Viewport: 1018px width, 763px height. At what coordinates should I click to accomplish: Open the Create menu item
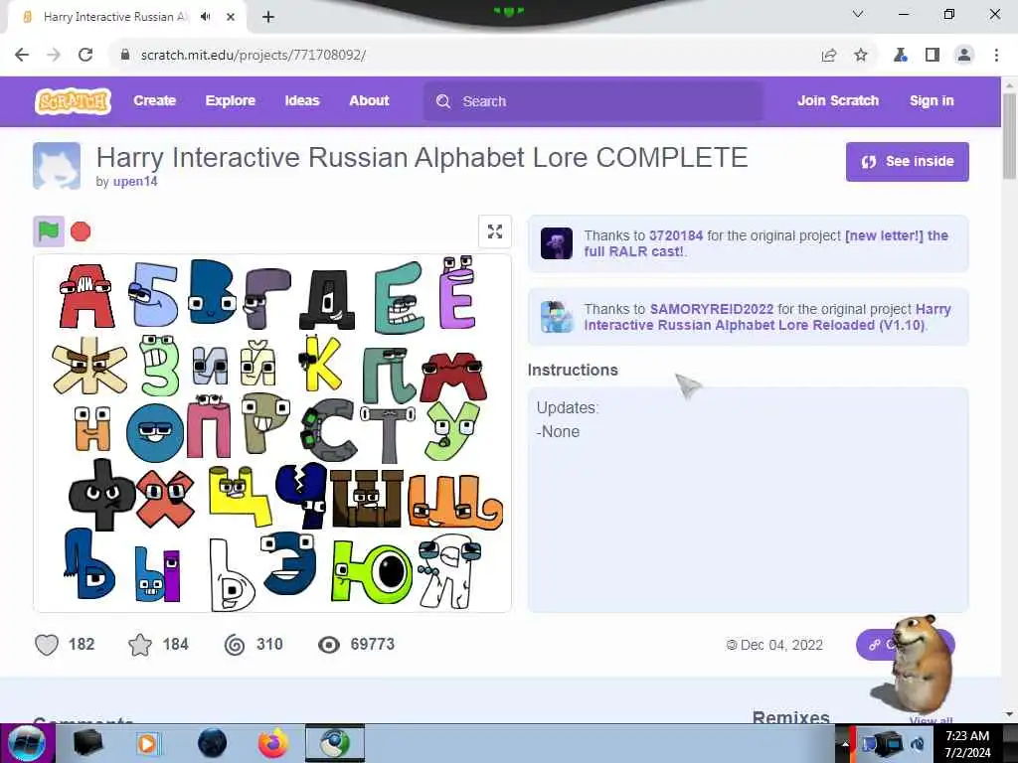tap(154, 100)
